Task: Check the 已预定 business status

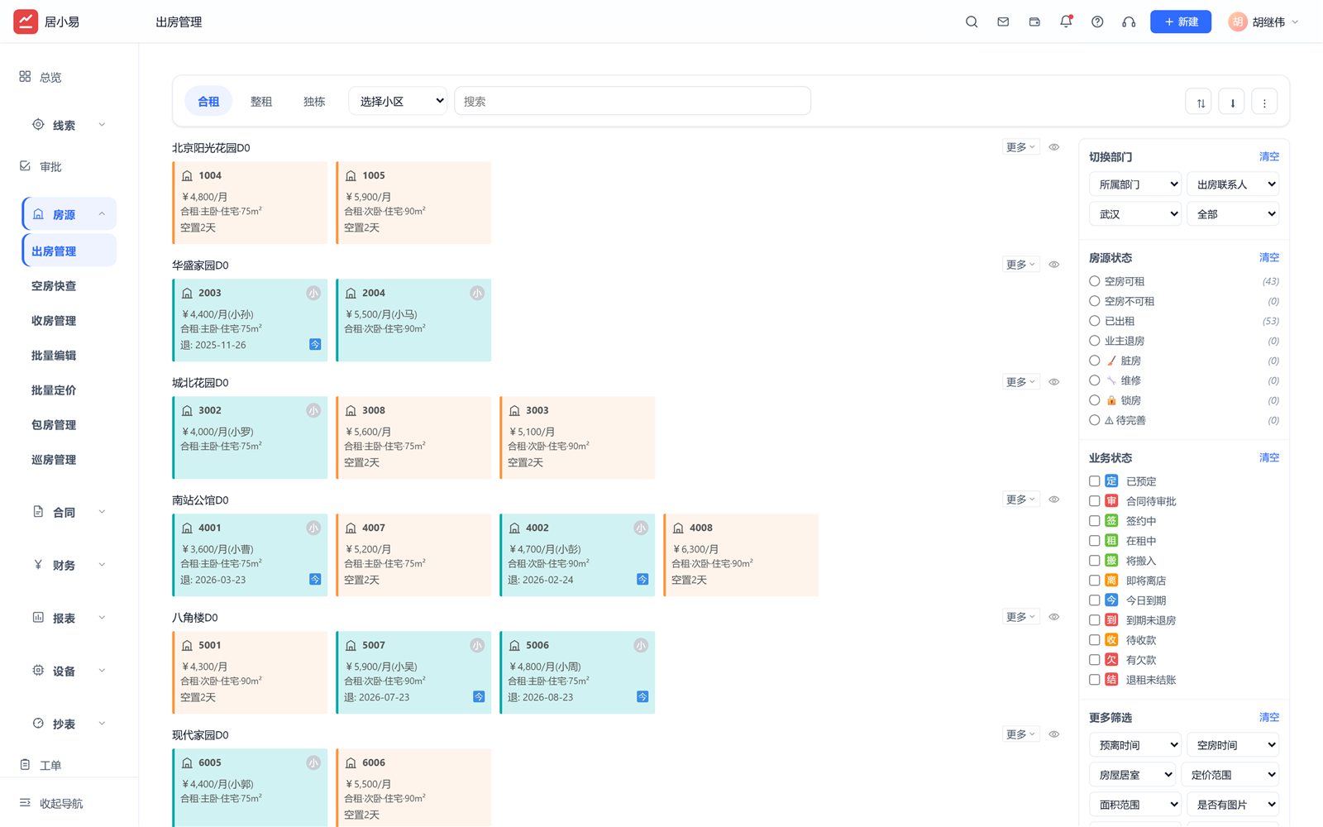Action: [1095, 481]
